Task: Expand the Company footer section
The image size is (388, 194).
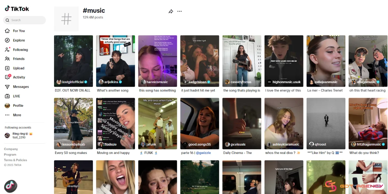Action: (11, 149)
